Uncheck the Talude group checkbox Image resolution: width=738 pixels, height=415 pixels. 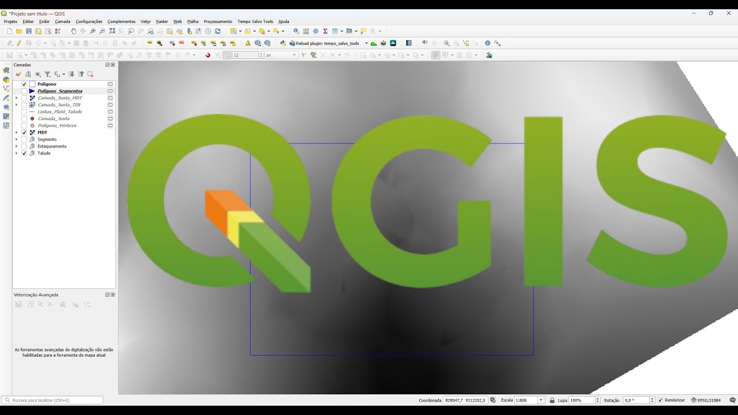(24, 153)
